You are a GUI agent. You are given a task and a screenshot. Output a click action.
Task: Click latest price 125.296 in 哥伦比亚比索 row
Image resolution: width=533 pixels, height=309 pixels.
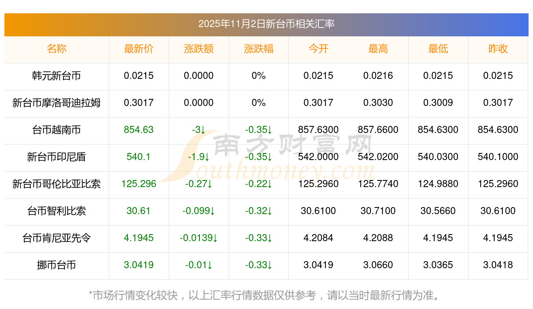(x=139, y=184)
